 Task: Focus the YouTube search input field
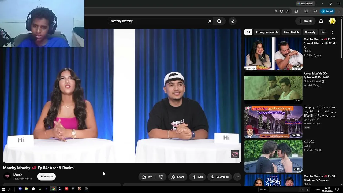coord(158,21)
